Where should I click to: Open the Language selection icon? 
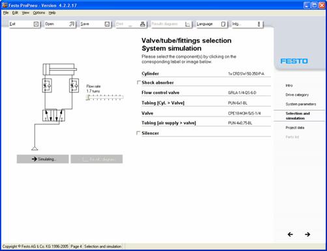pos(223,24)
